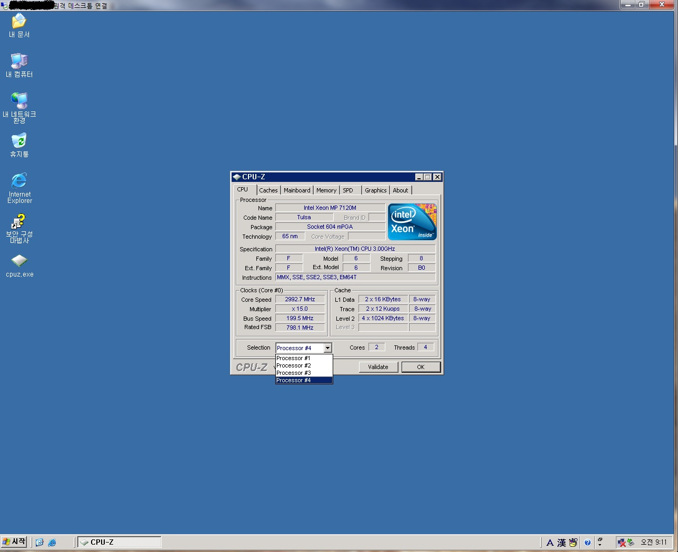This screenshot has width=678, height=552.
Task: Click the Code Name value Tulsa
Action: pos(304,217)
